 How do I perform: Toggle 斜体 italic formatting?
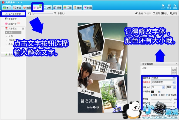[x=162, y=95]
